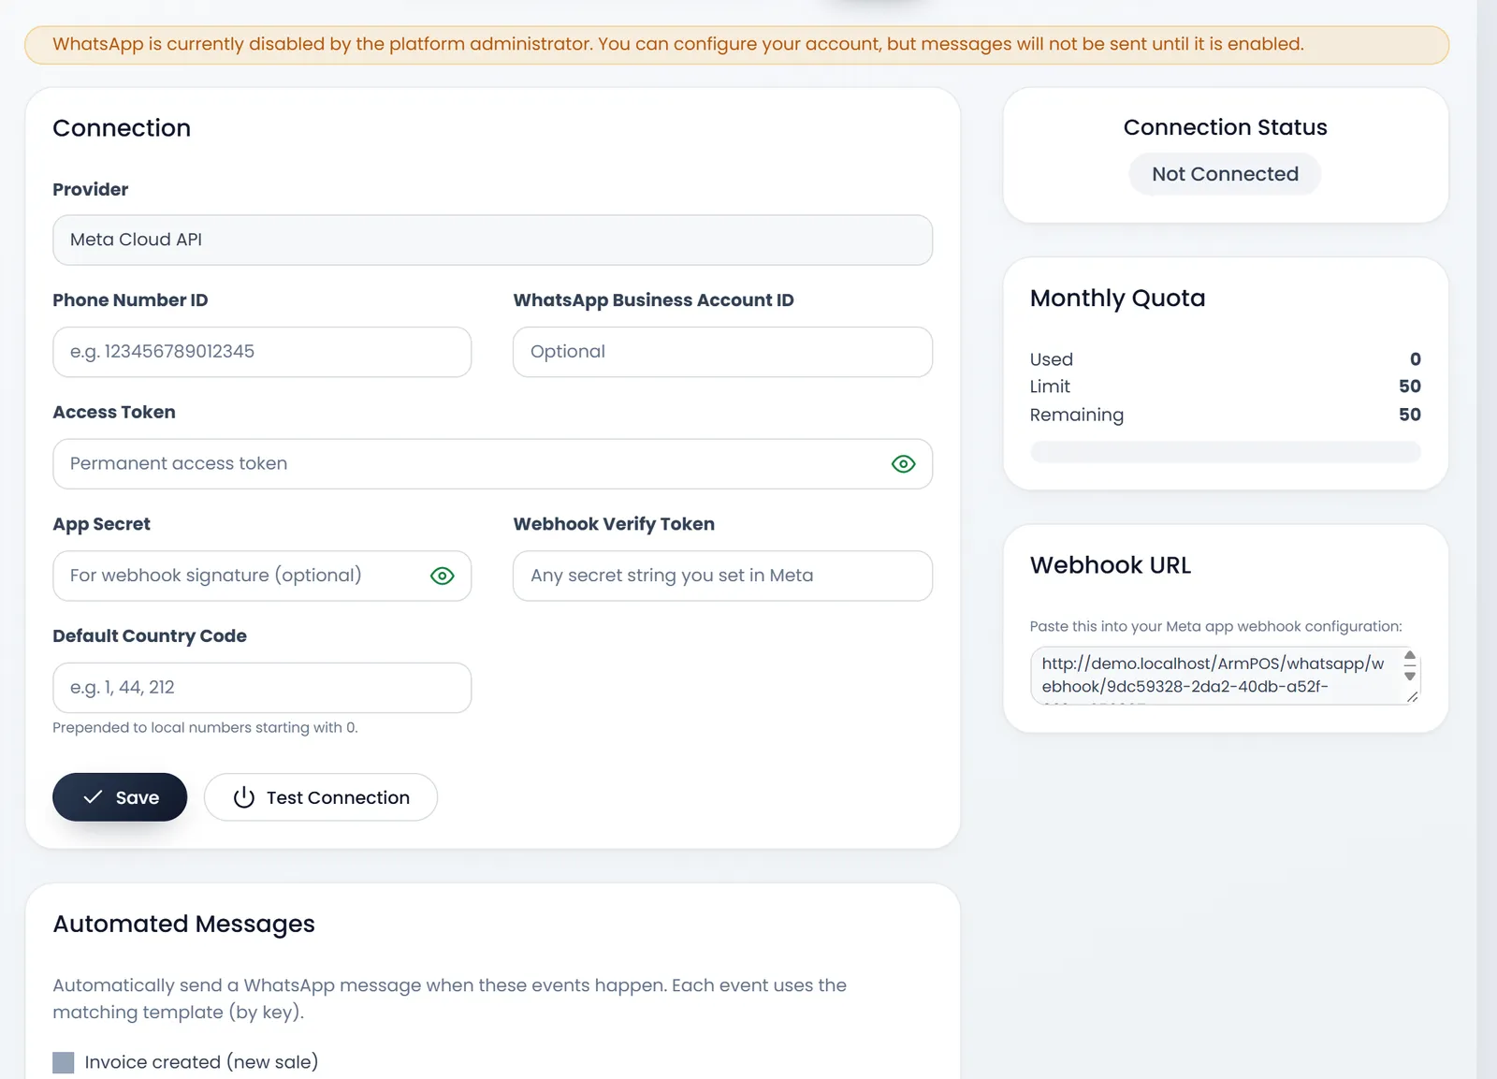This screenshot has width=1497, height=1079.
Task: Click the WhatsApp disabled warning banner
Action: click(736, 45)
